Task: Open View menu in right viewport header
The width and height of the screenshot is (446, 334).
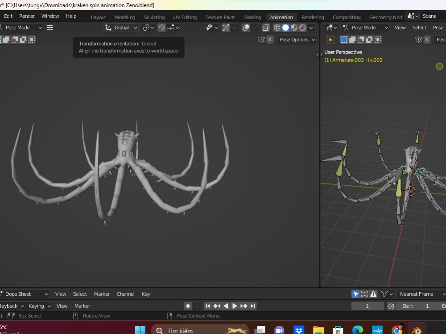Action: pos(400,28)
